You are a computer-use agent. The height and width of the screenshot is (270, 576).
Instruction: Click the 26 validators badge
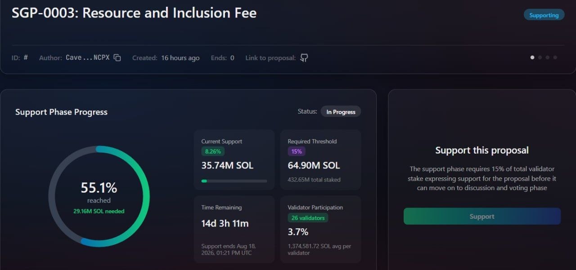pos(308,218)
